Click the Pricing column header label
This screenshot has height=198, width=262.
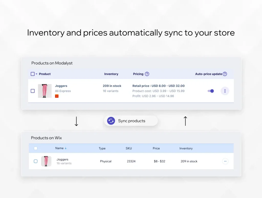[138, 74]
